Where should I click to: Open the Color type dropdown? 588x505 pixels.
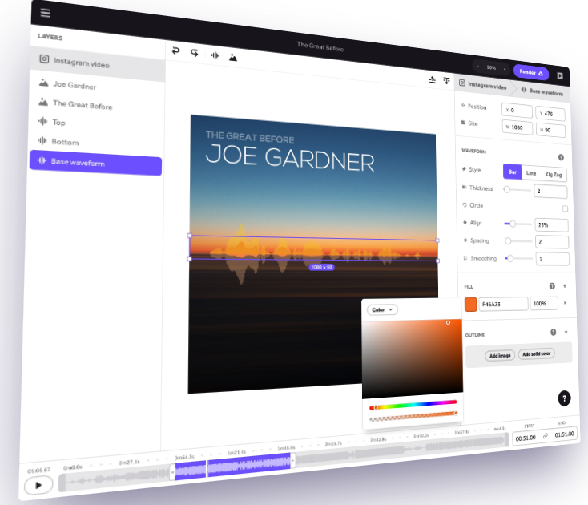382,309
